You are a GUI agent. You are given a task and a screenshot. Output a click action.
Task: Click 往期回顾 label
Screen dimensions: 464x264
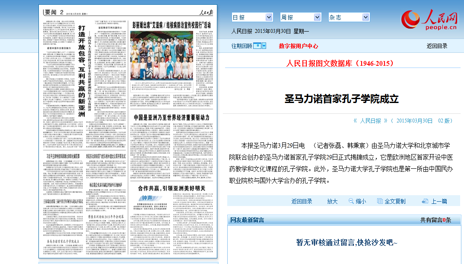(242, 46)
